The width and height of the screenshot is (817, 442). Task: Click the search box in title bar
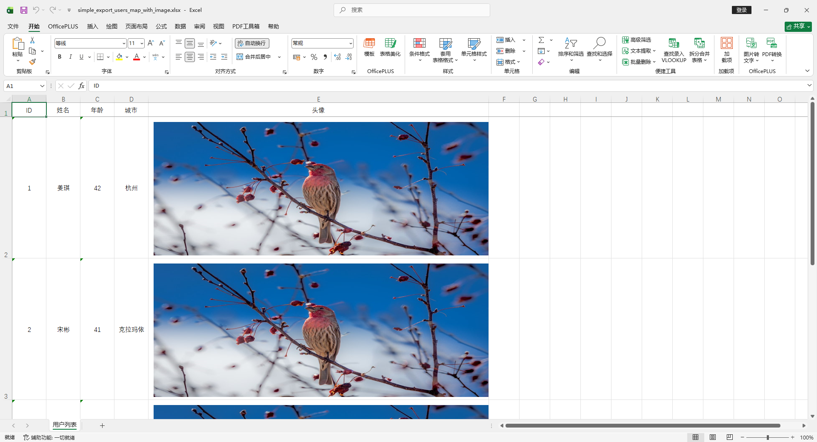(412, 10)
